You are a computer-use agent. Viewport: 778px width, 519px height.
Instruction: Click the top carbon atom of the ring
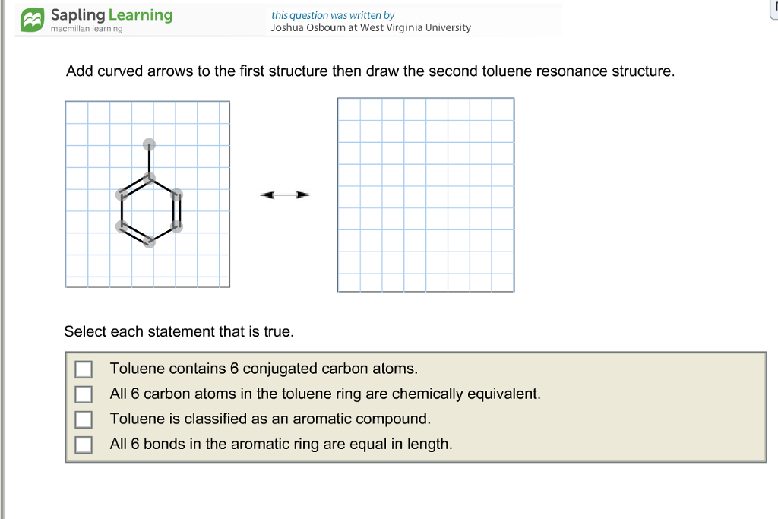149,177
